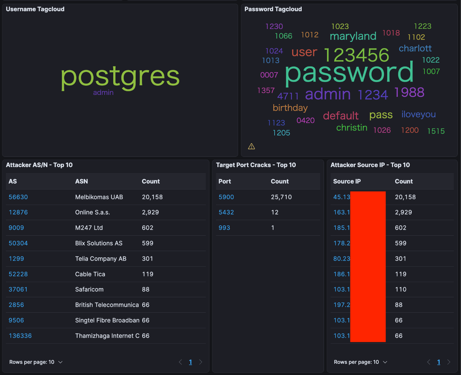This screenshot has height=375, width=461.
Task: Click source IP starting with 178.2
Action: pyautogui.click(x=341, y=243)
